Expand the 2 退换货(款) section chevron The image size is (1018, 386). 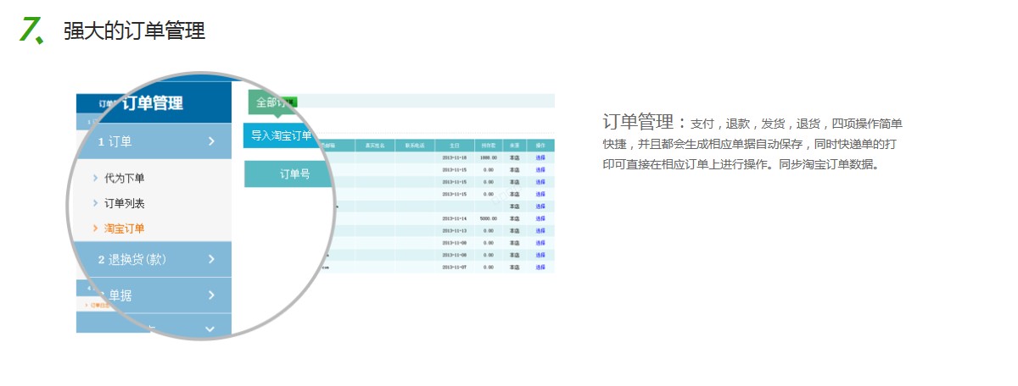coord(211,260)
